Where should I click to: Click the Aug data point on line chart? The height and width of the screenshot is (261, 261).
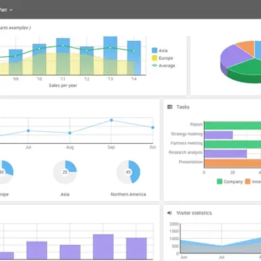pyautogui.click(x=70, y=133)
